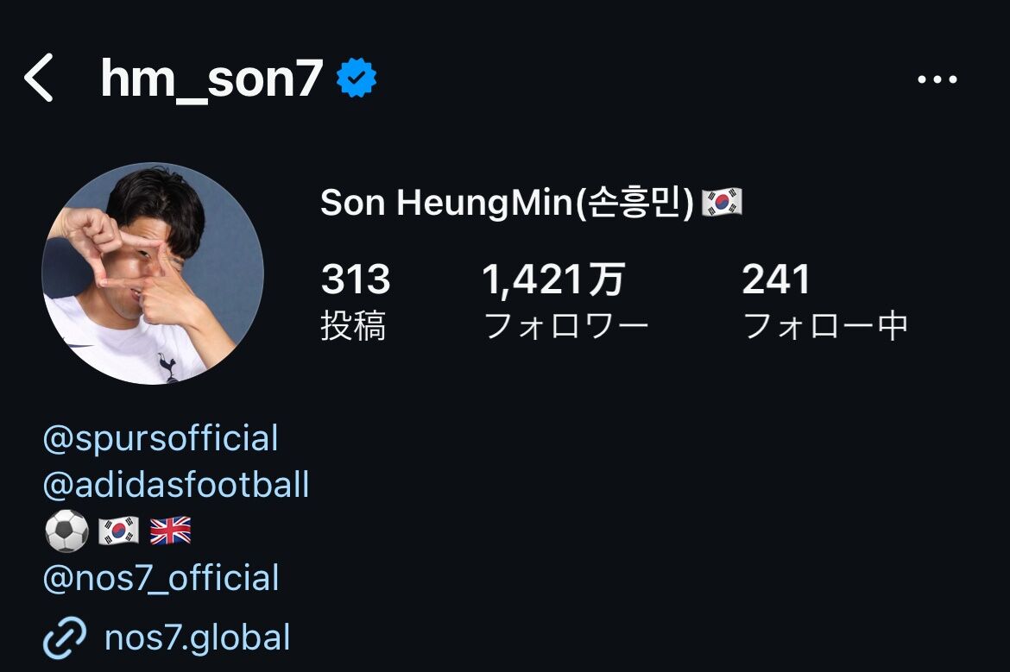
Task: Tap the Korean flag emoji in the bio line
Action: (118, 531)
